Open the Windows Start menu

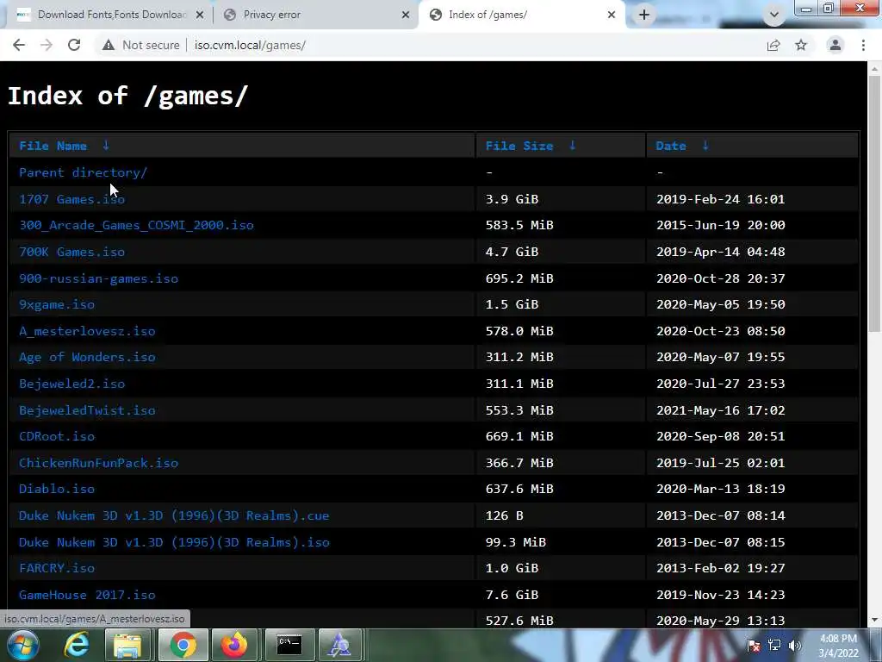tap(22, 645)
